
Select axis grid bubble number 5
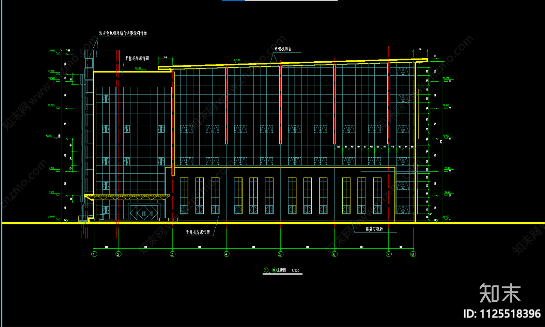pos(280,254)
